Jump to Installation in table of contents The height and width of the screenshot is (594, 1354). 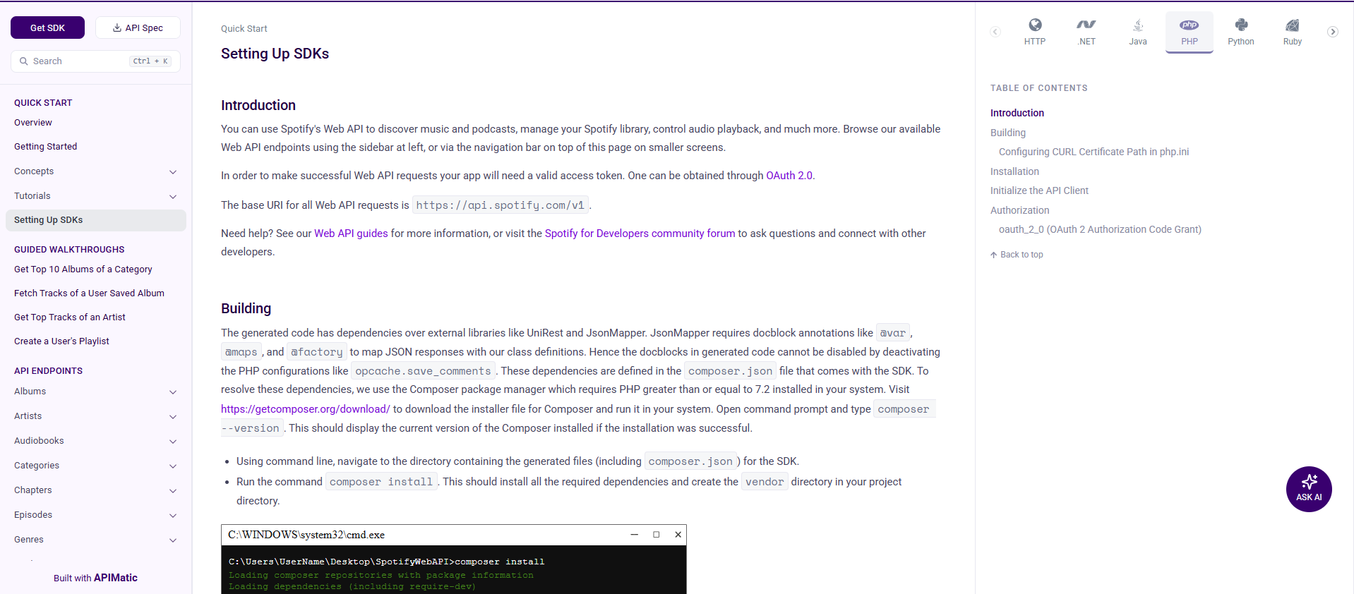pyautogui.click(x=1014, y=171)
